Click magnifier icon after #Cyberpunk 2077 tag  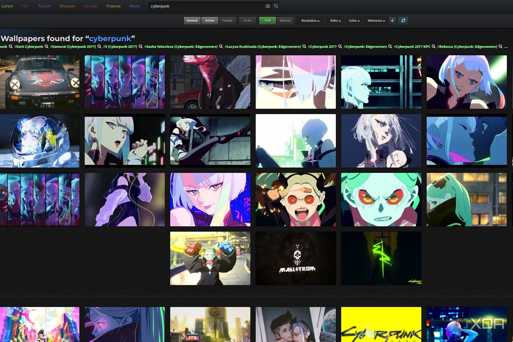tap(340, 46)
